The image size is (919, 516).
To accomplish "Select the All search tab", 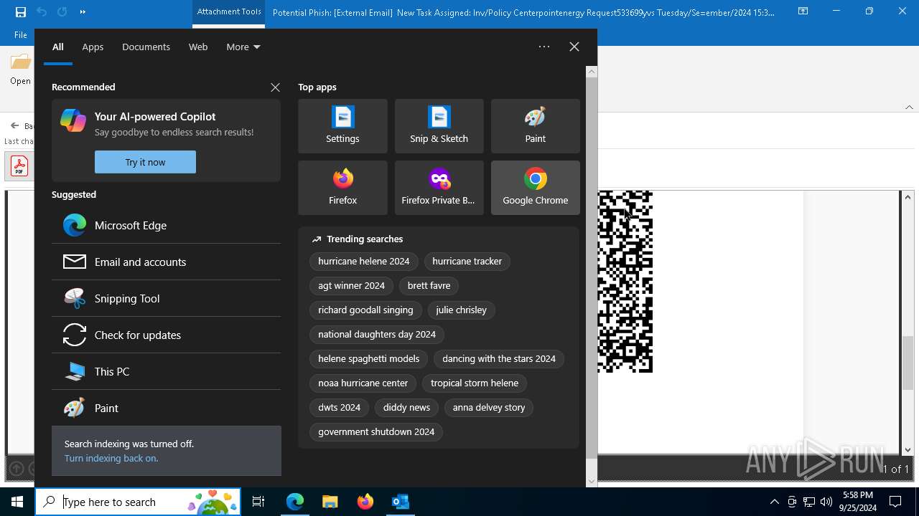I will tap(58, 47).
